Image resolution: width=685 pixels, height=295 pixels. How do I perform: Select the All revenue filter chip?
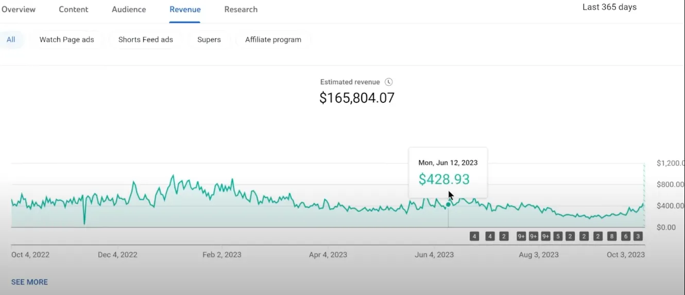click(11, 40)
